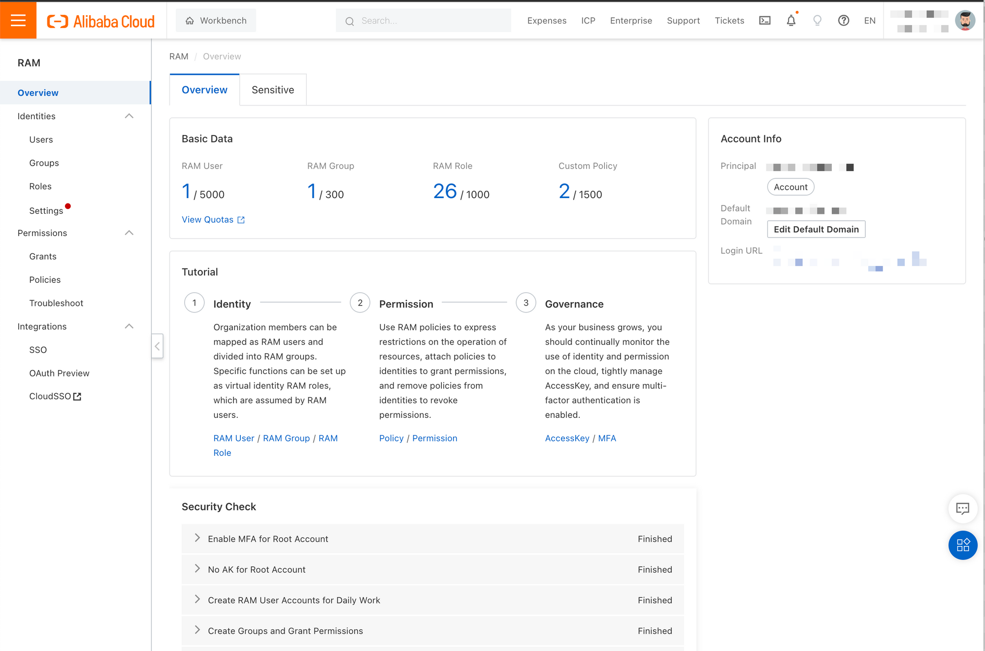Switch to the Sensitive tab

pos(273,90)
